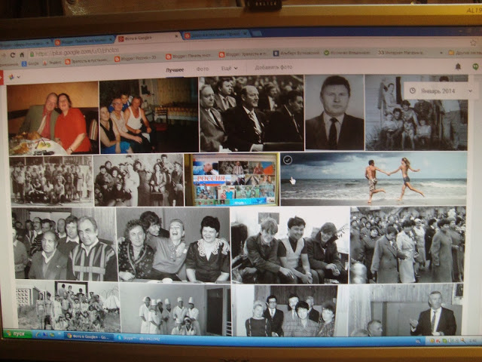The width and height of the screenshot is (482, 362).
Task: Open the Hangouts icon at top right
Action: [475, 67]
